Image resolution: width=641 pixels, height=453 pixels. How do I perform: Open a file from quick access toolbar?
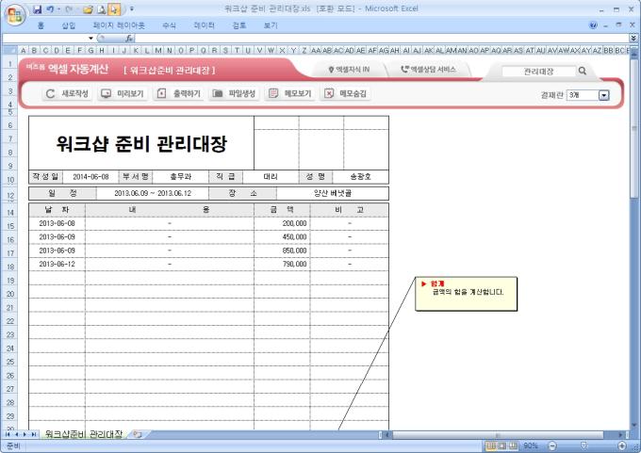click(88, 9)
